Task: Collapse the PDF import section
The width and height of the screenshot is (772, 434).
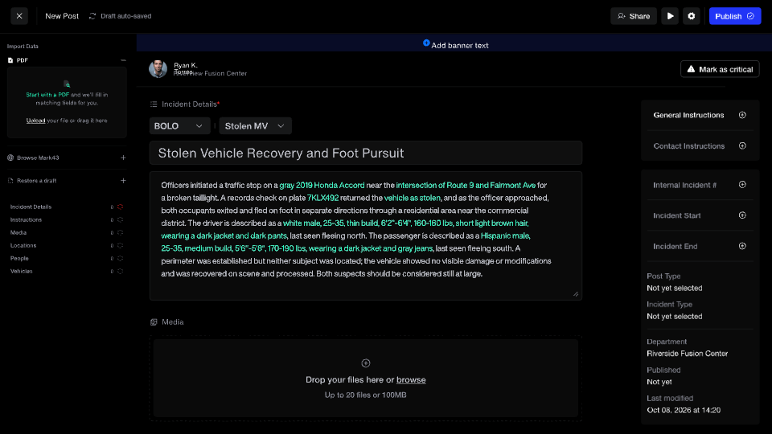Action: pos(123,60)
